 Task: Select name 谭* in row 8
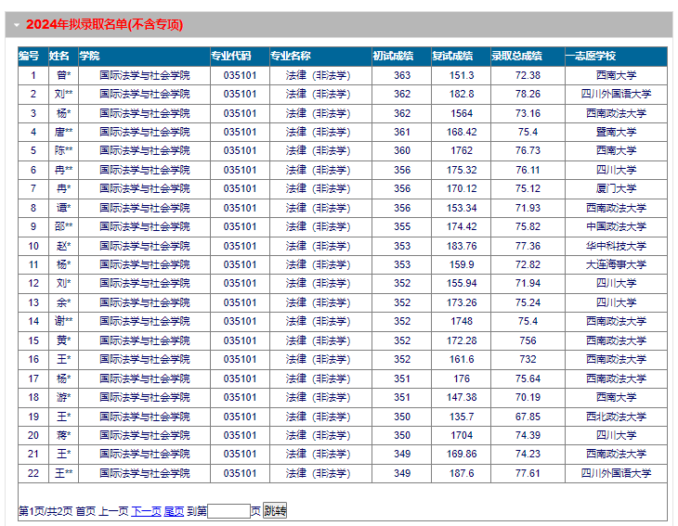click(63, 208)
